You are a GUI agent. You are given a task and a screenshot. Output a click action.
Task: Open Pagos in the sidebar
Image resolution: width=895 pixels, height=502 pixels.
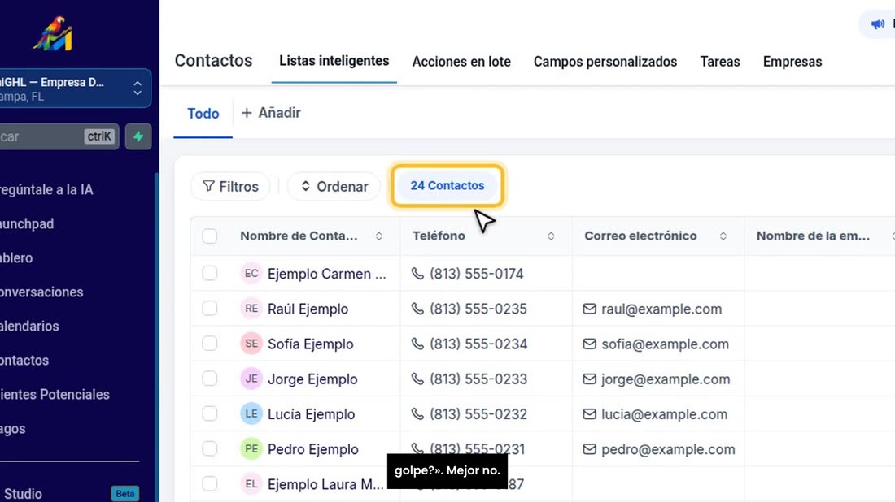[x=12, y=429]
